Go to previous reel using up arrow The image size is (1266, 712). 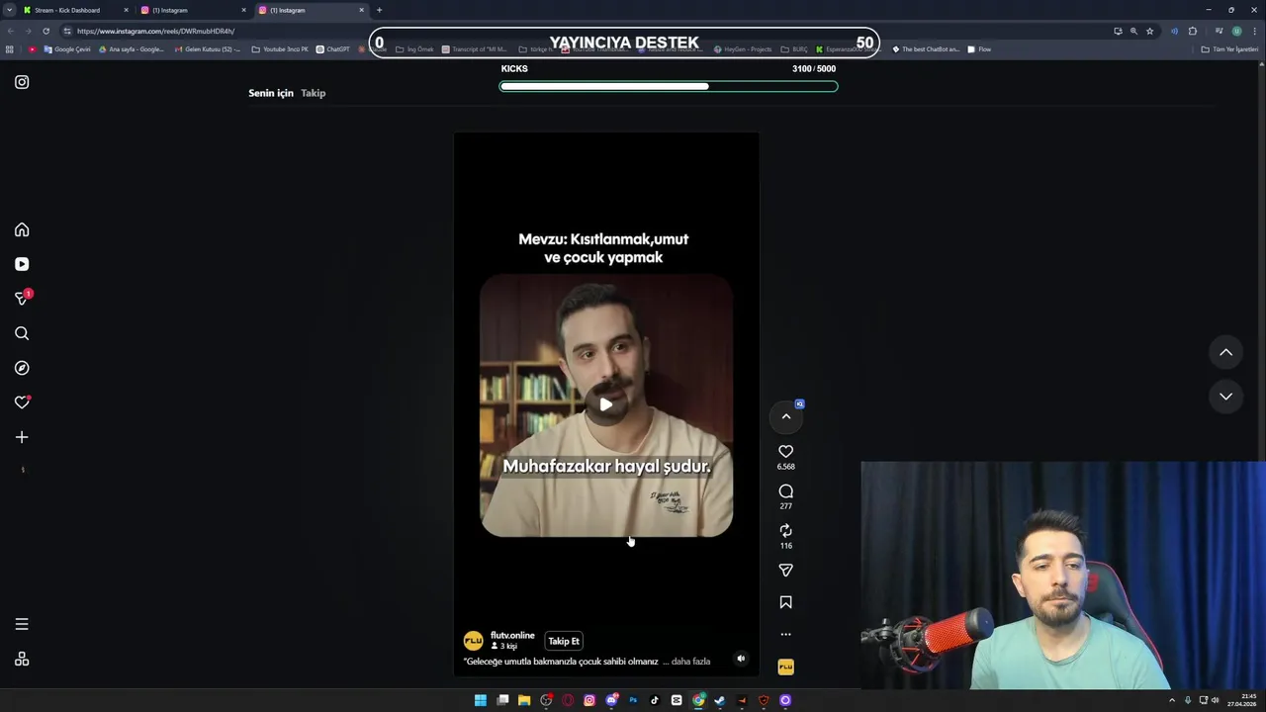(x=1225, y=352)
